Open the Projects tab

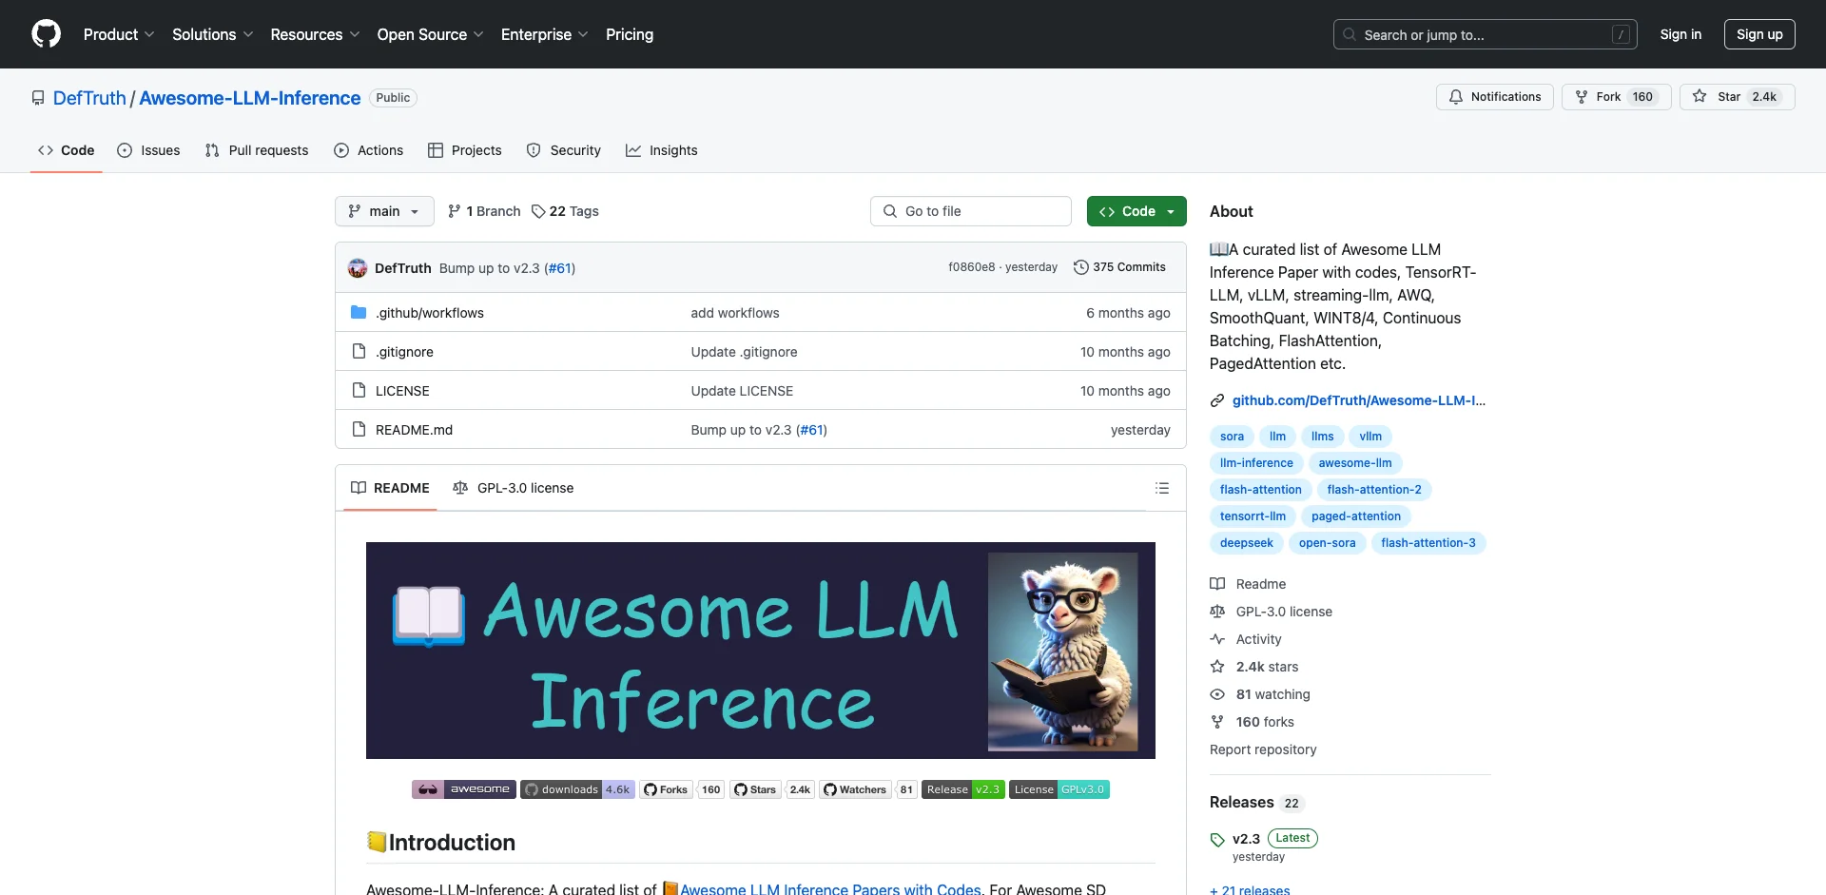(465, 150)
